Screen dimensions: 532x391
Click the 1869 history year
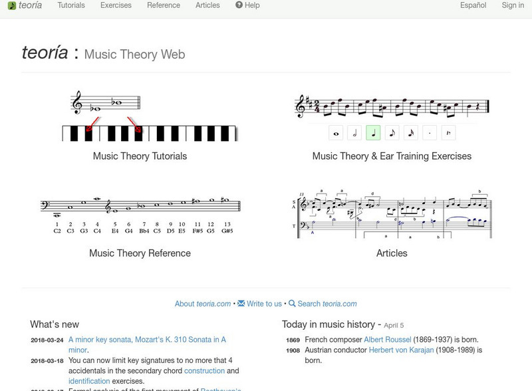click(x=293, y=340)
